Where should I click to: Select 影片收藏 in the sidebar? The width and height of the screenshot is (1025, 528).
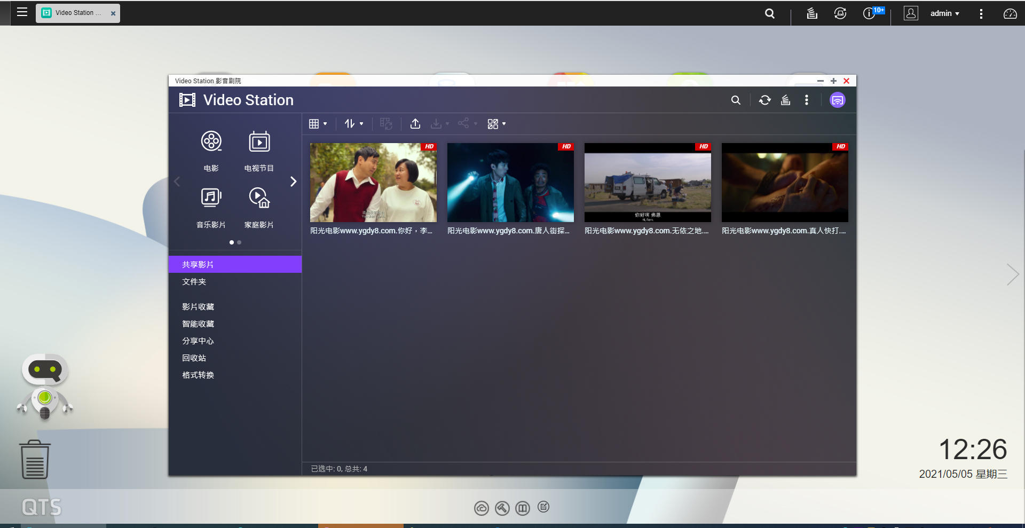point(198,307)
